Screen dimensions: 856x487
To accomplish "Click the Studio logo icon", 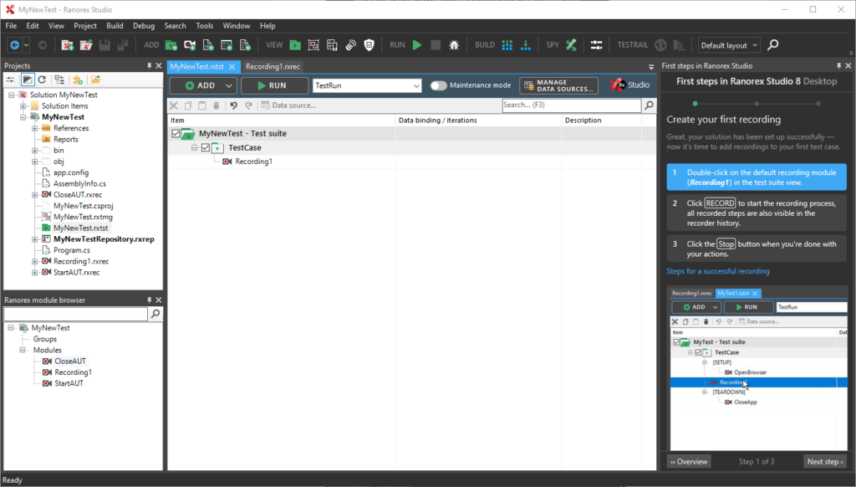I will 618,85.
